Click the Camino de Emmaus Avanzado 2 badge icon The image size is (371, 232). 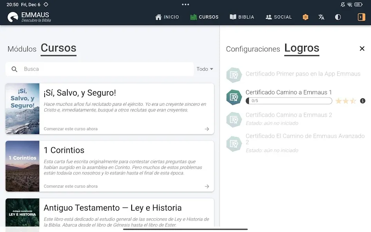click(x=234, y=144)
